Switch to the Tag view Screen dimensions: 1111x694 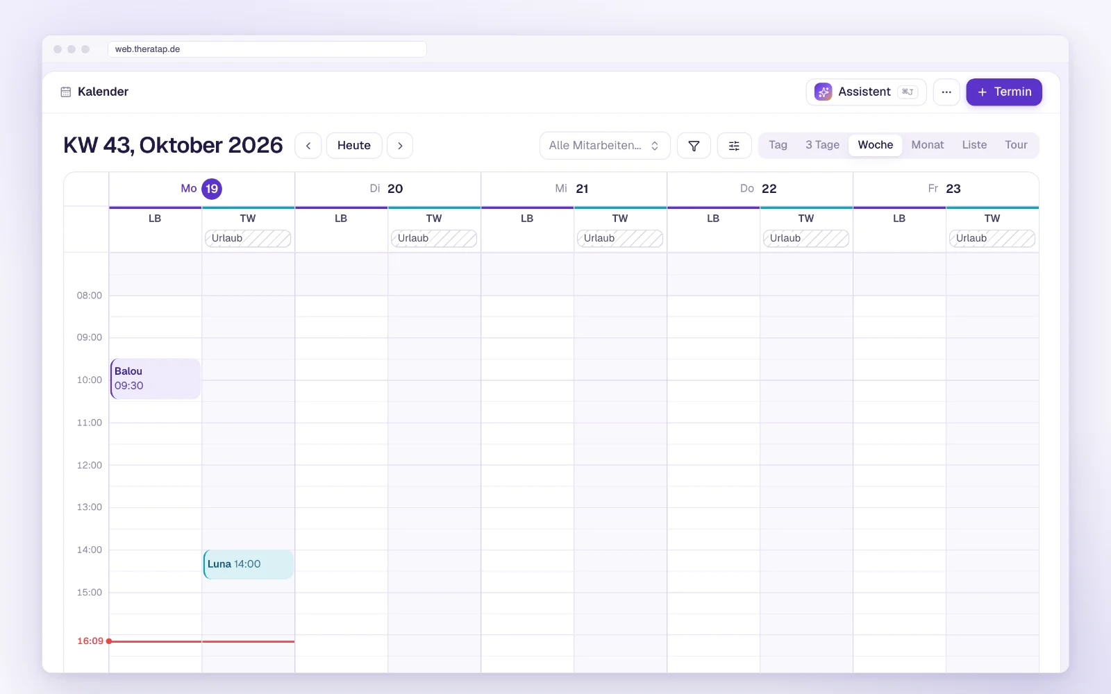click(x=778, y=145)
